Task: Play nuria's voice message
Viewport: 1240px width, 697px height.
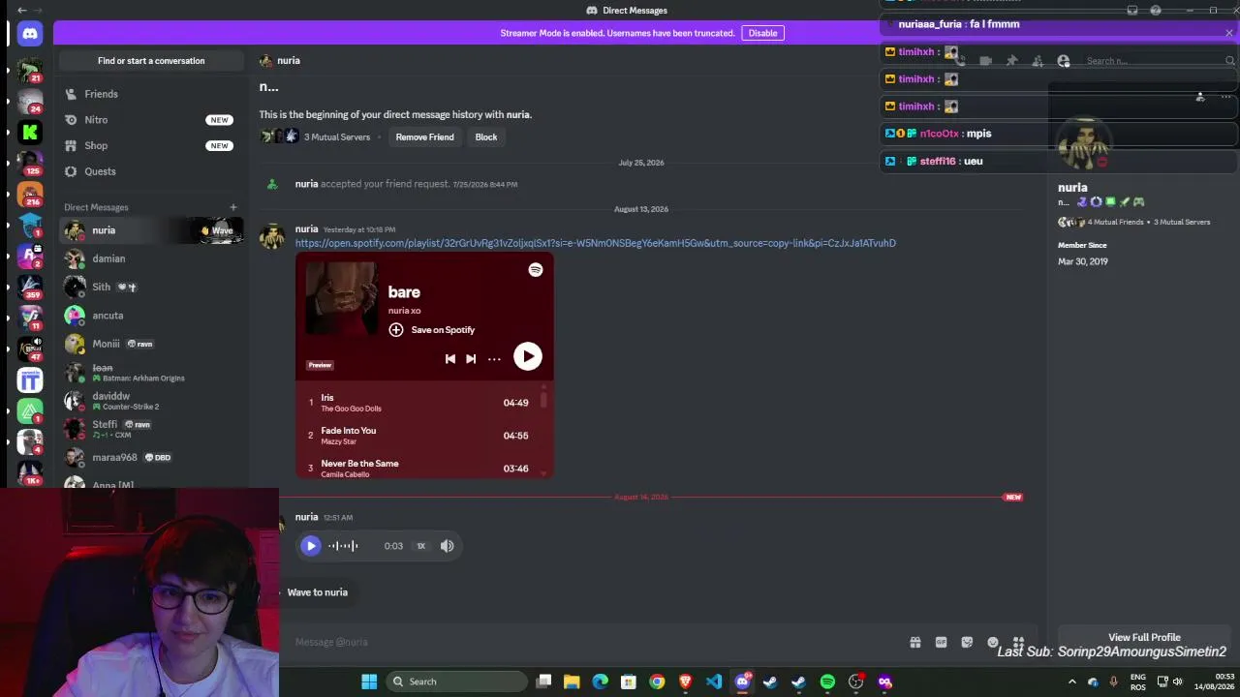Action: pyautogui.click(x=311, y=546)
